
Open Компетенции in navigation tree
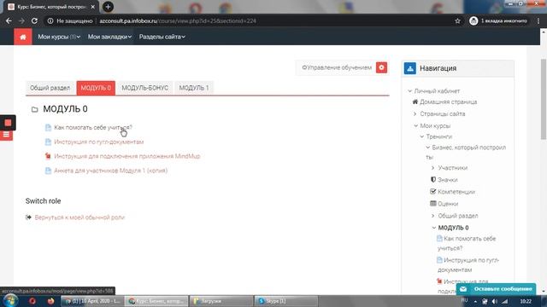(456, 192)
